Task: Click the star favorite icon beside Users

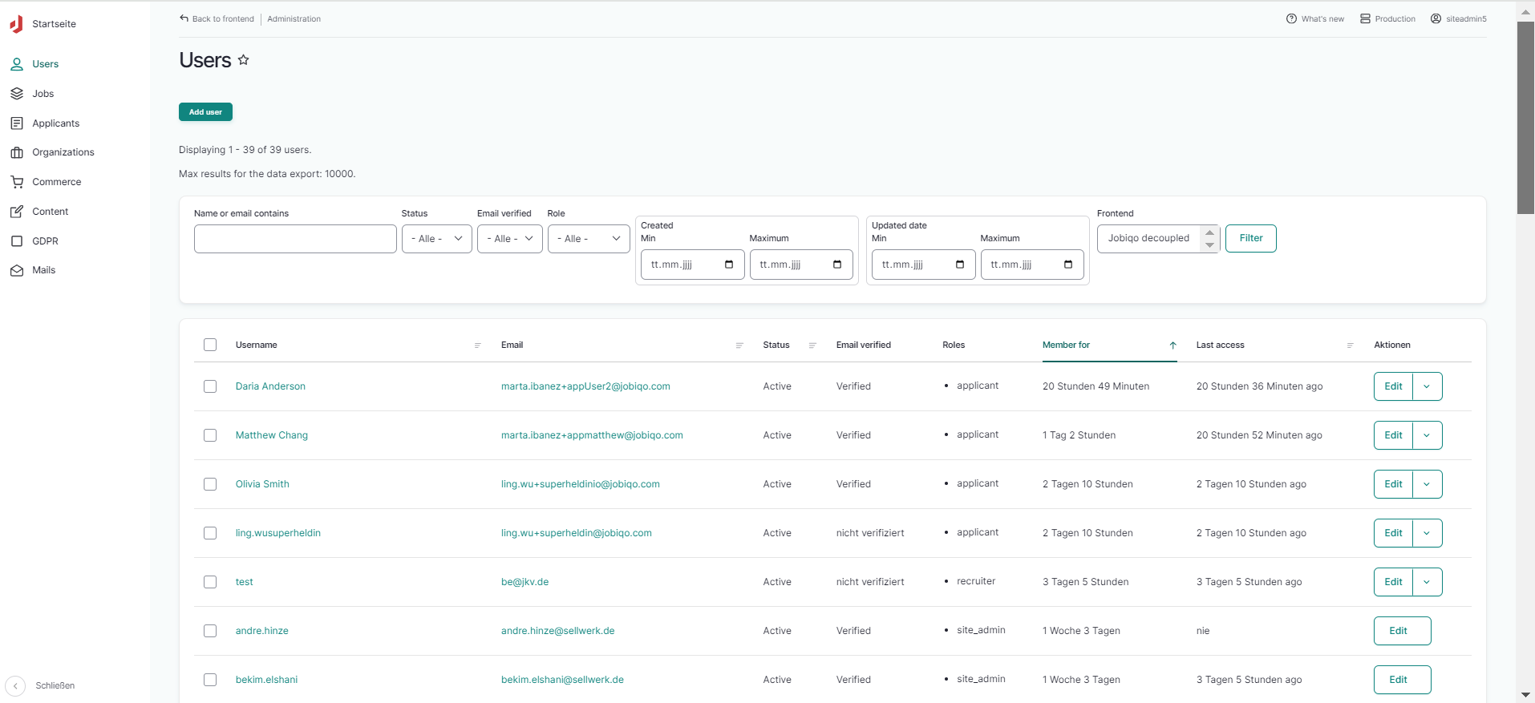Action: pos(244,60)
